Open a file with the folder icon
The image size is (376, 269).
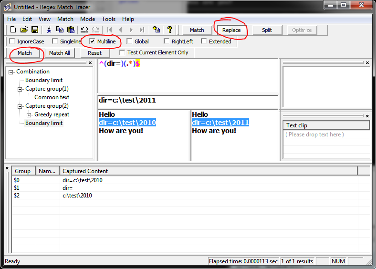pos(24,30)
